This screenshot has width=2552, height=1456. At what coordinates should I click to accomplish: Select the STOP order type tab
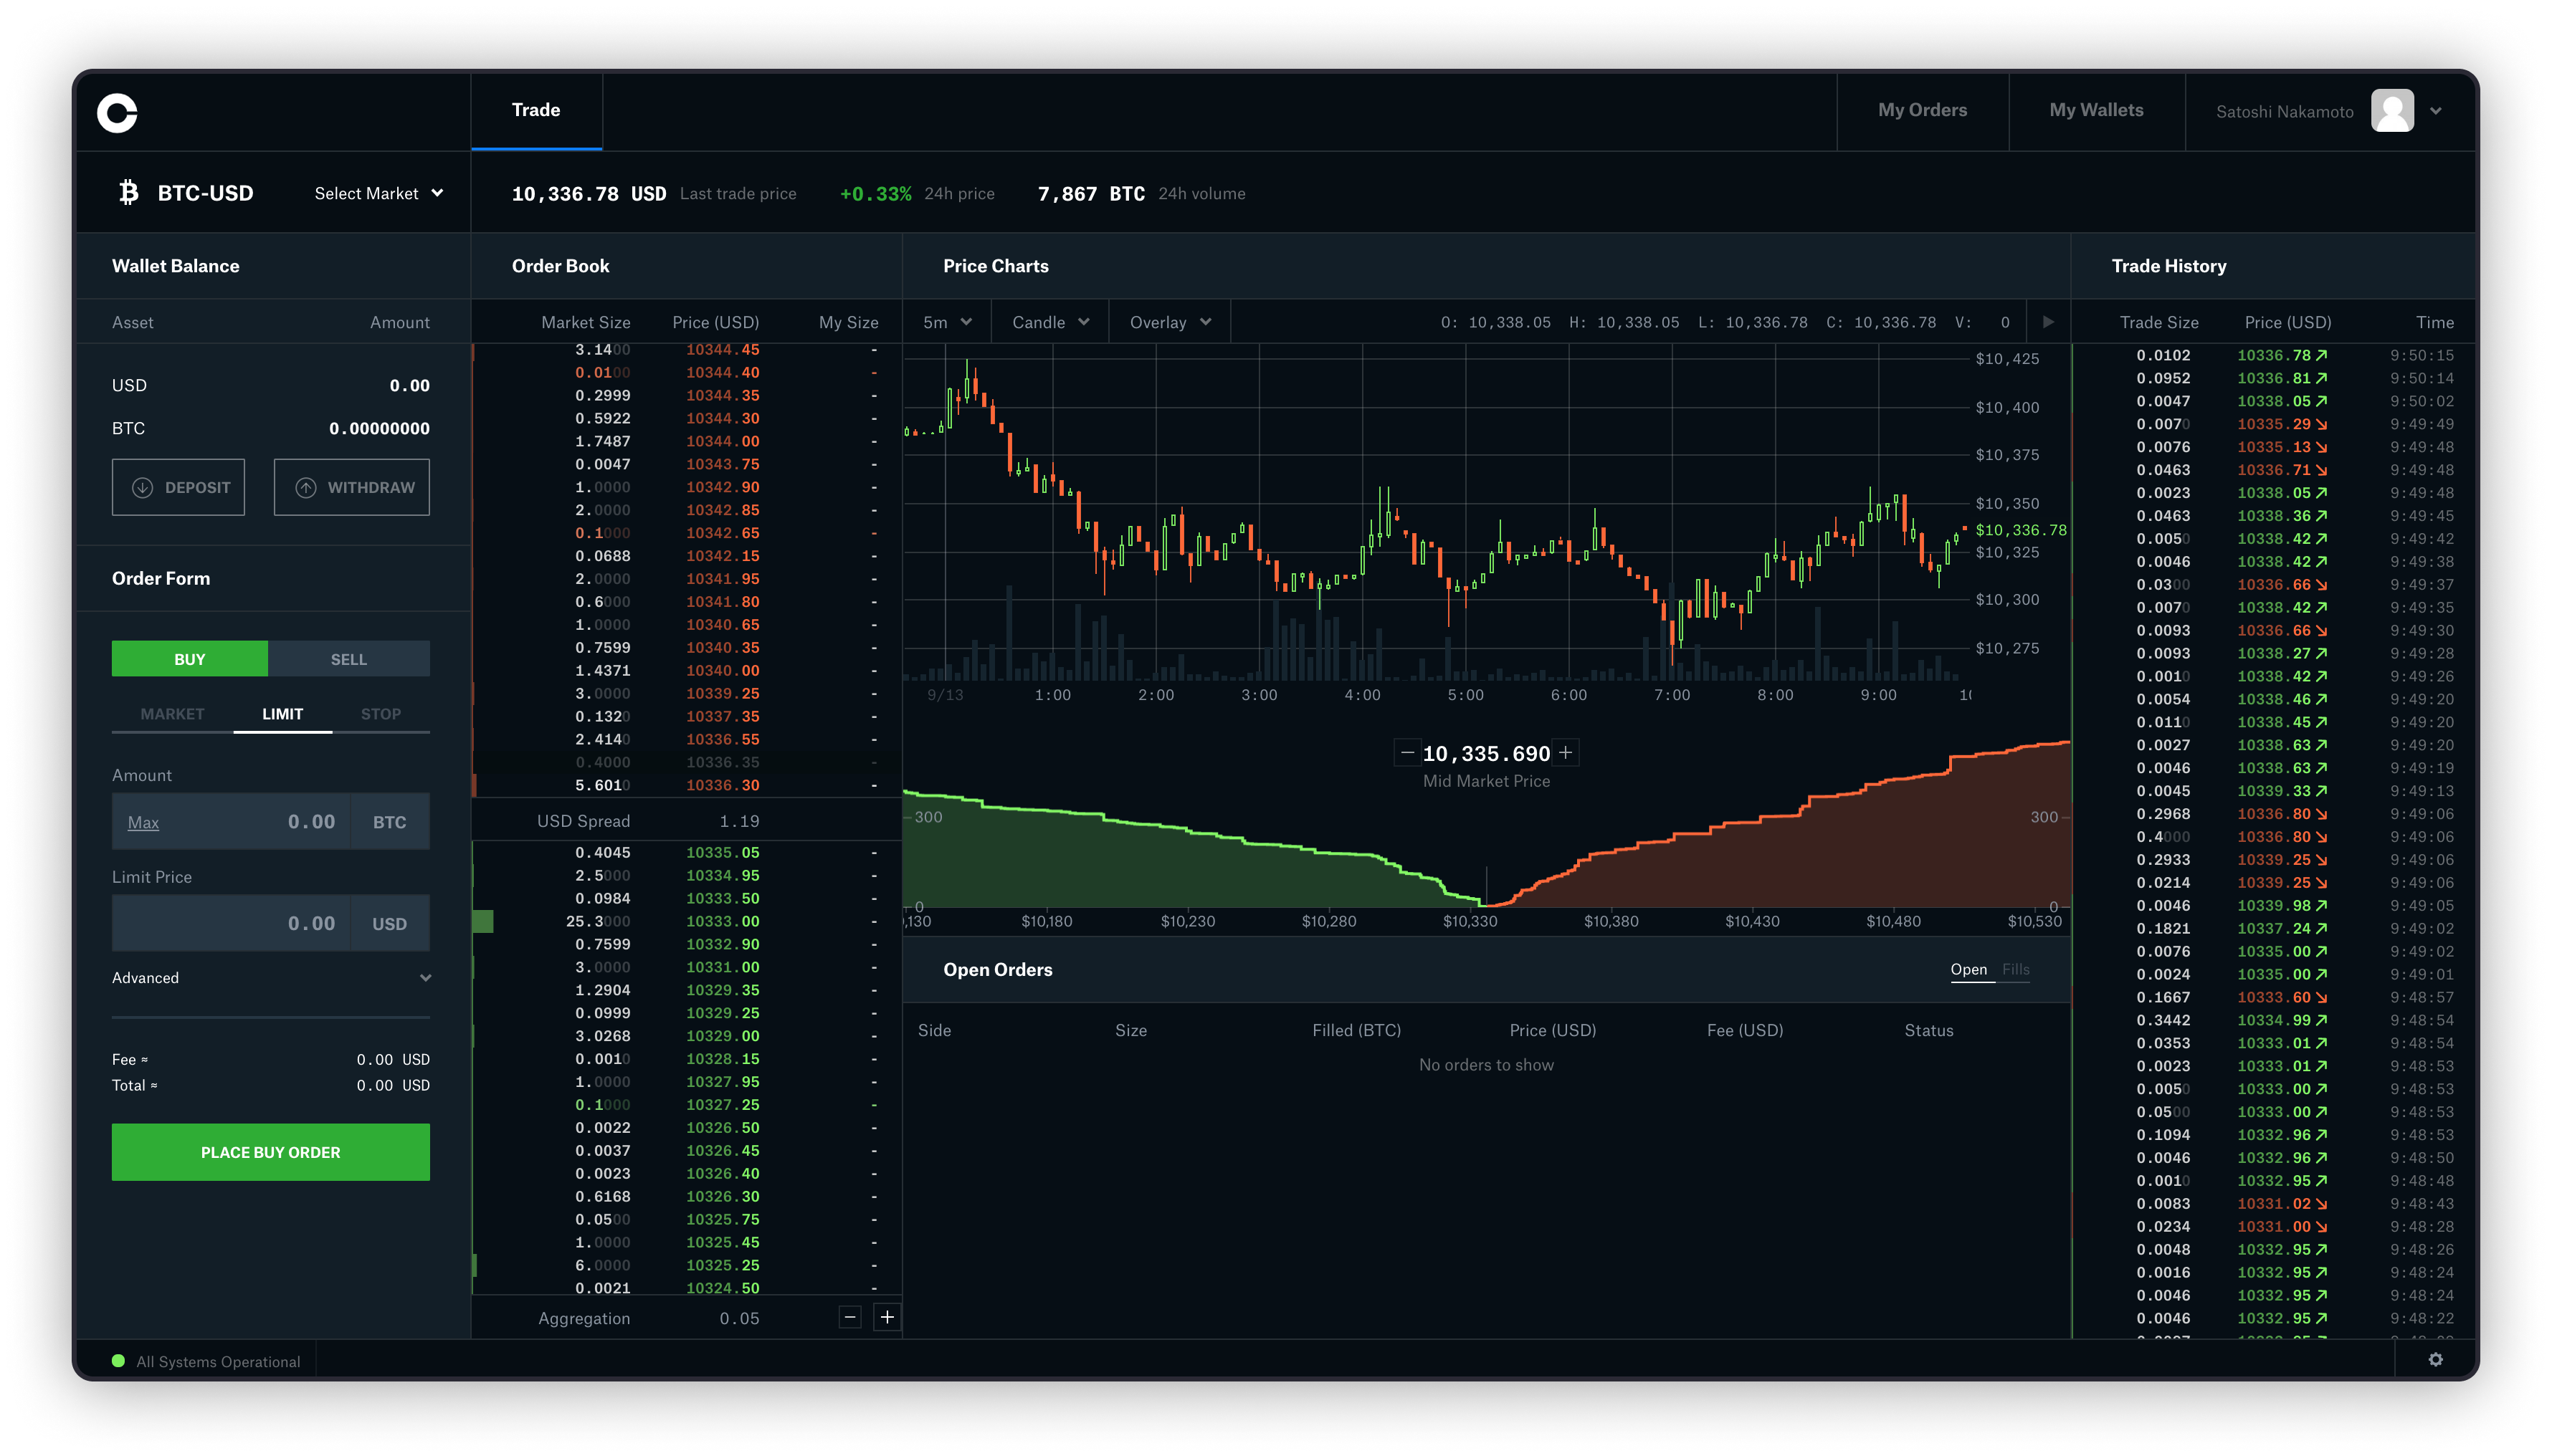(x=381, y=713)
